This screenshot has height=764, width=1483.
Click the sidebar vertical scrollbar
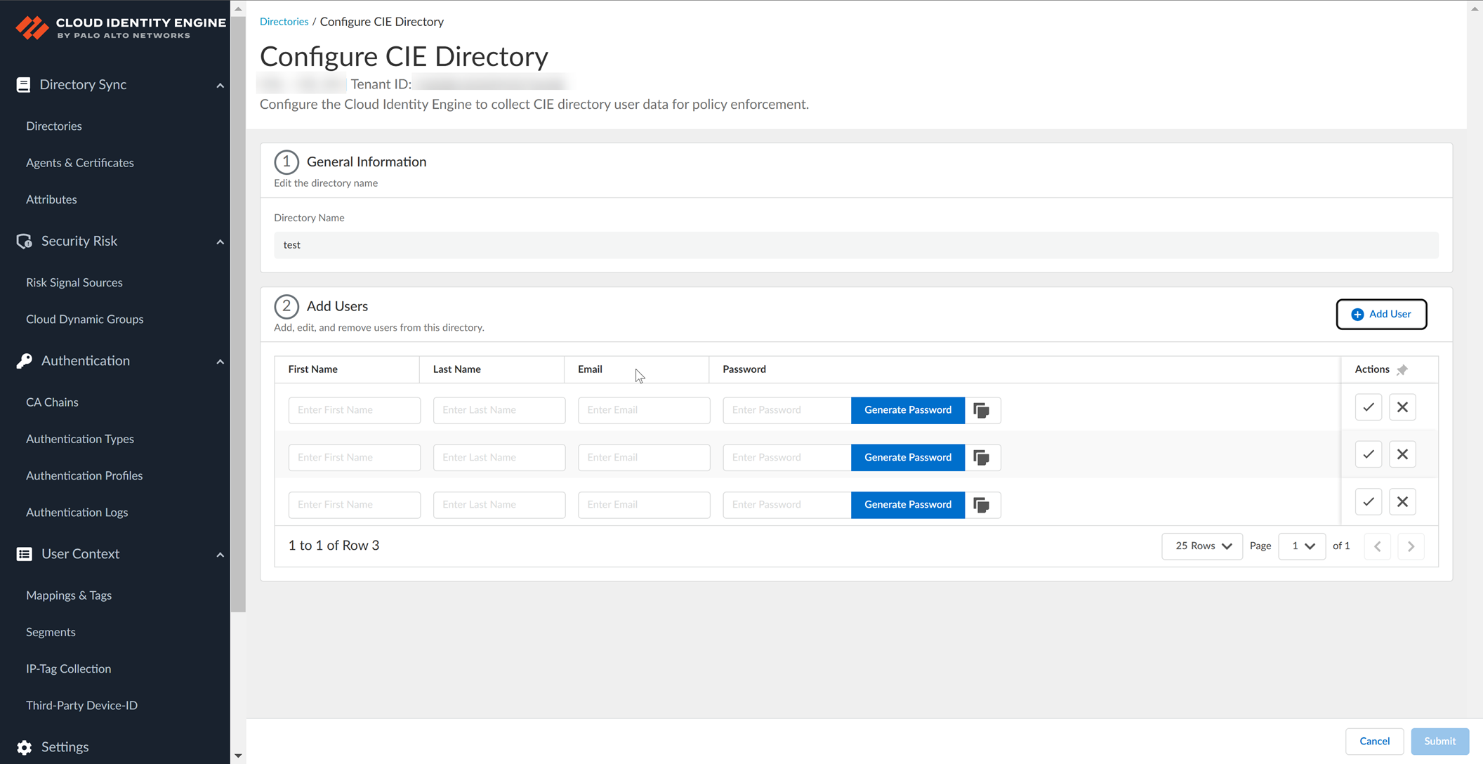(x=238, y=314)
